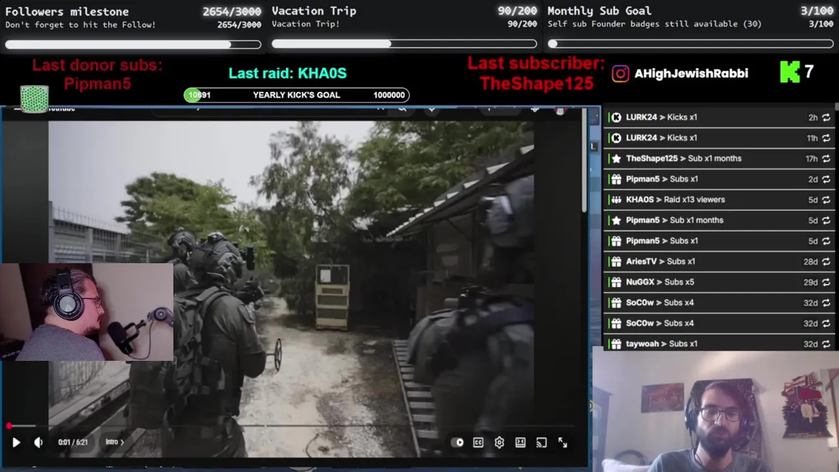This screenshot has width=839, height=472.
Task: Replay TheShape125 Sub x1 months alert
Action: click(826, 159)
